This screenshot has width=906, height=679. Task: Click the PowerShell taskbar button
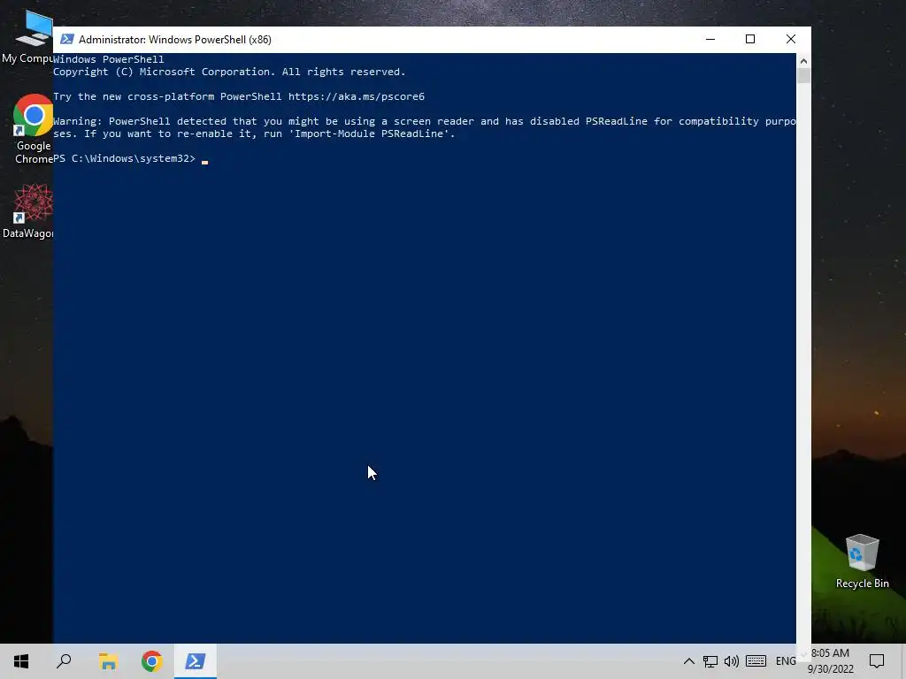click(195, 661)
